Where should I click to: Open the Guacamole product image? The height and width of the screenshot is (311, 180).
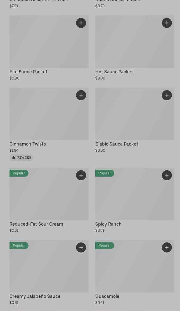tap(135, 269)
